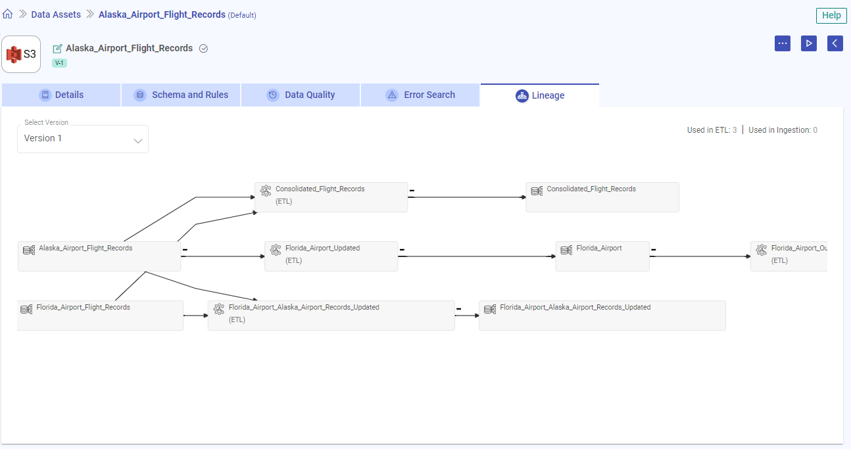The image size is (851, 449).
Task: Click the edit pencil icon beside asset name
Action: click(x=57, y=49)
